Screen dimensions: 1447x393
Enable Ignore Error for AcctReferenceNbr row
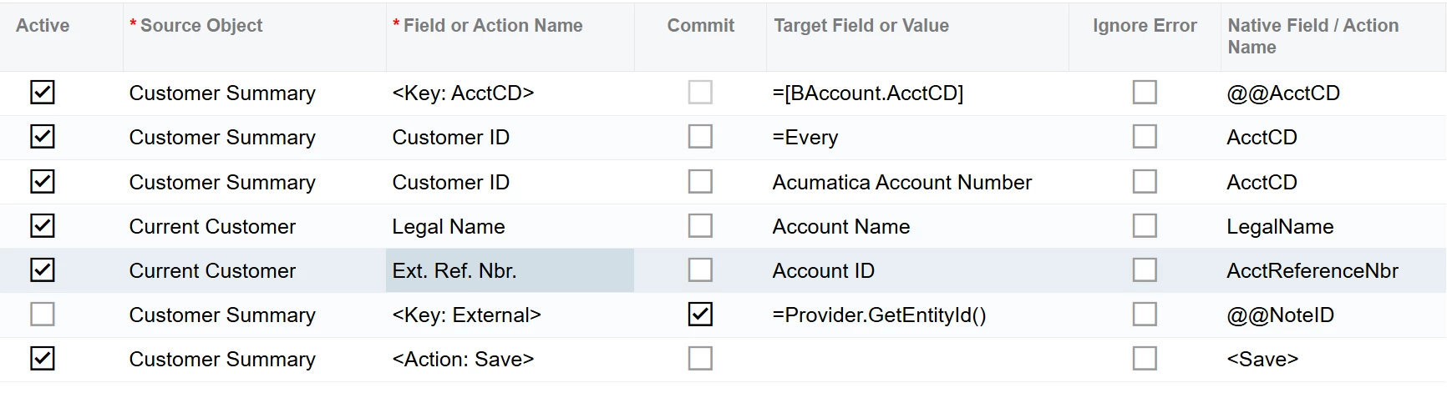click(1145, 270)
